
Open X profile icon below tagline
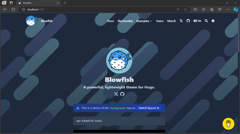tap(116, 94)
